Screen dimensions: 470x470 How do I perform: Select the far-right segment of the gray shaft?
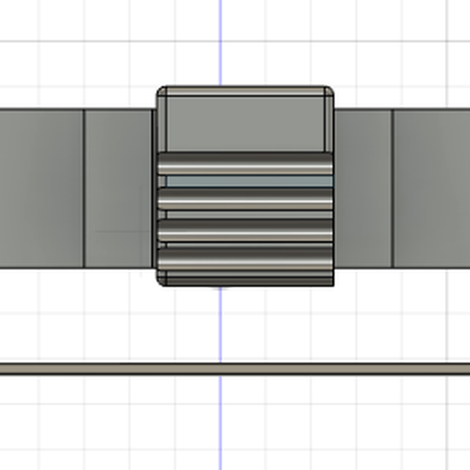coord(432,189)
